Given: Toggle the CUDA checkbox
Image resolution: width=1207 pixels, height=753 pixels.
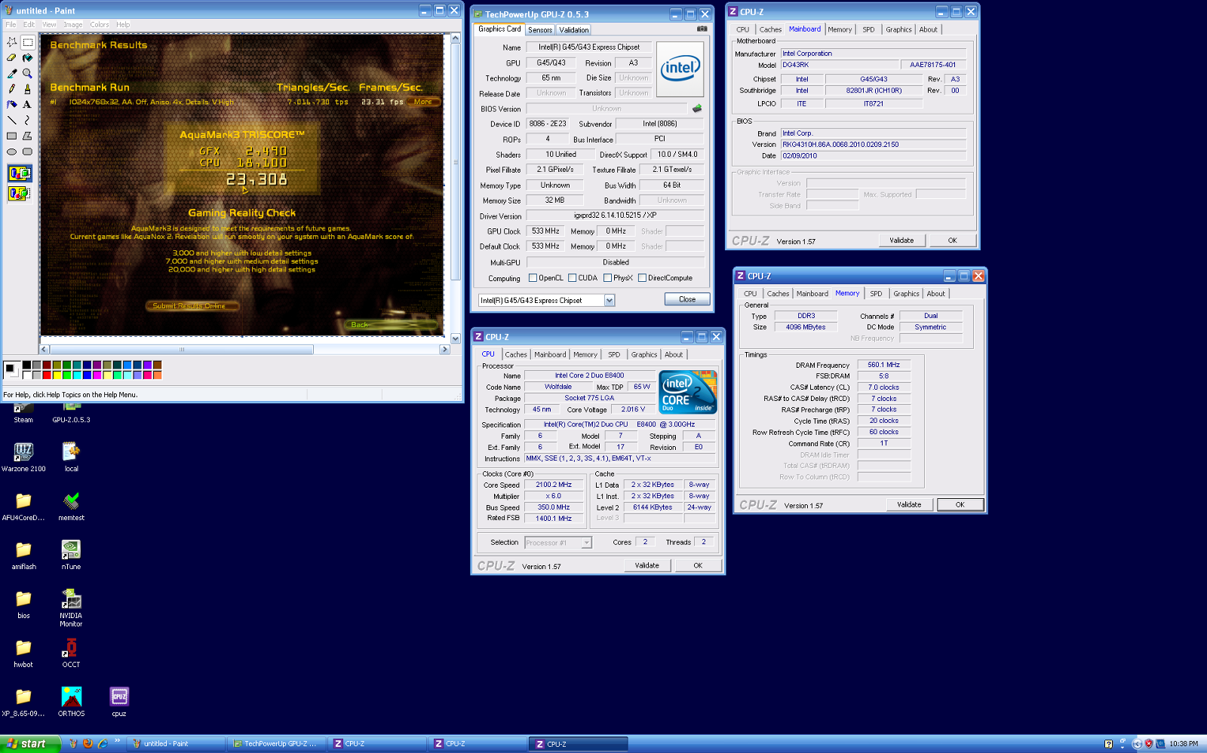Looking at the screenshot, I should click(x=573, y=278).
